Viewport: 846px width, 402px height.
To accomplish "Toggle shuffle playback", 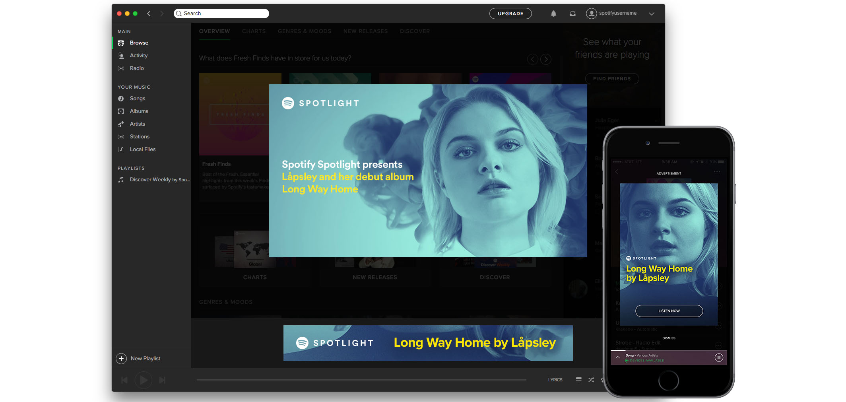I will click(591, 380).
